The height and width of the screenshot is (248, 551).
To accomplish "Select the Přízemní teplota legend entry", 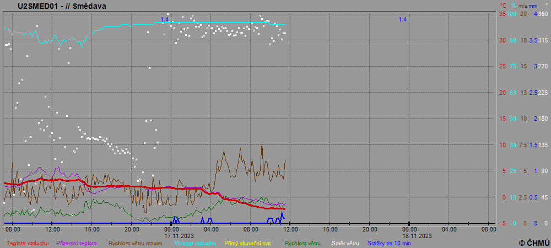I will click(x=77, y=243).
